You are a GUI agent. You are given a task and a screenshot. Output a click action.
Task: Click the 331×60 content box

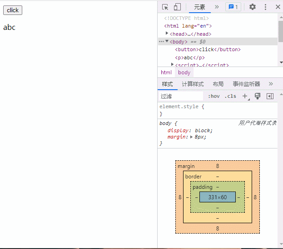pyautogui.click(x=218, y=197)
